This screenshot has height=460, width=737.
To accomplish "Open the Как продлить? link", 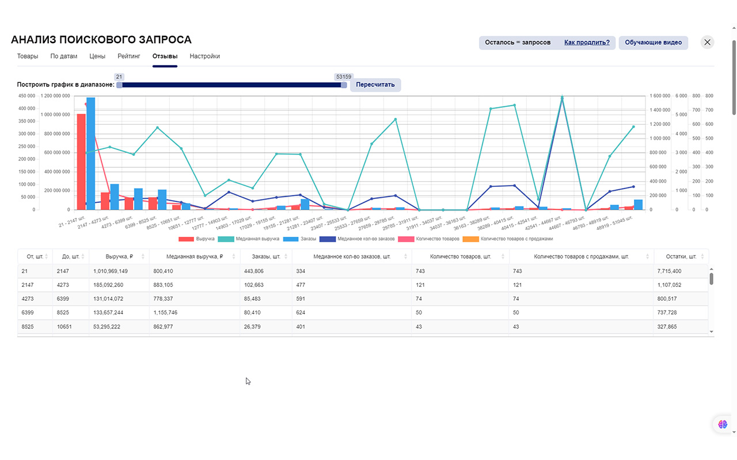I will point(587,43).
